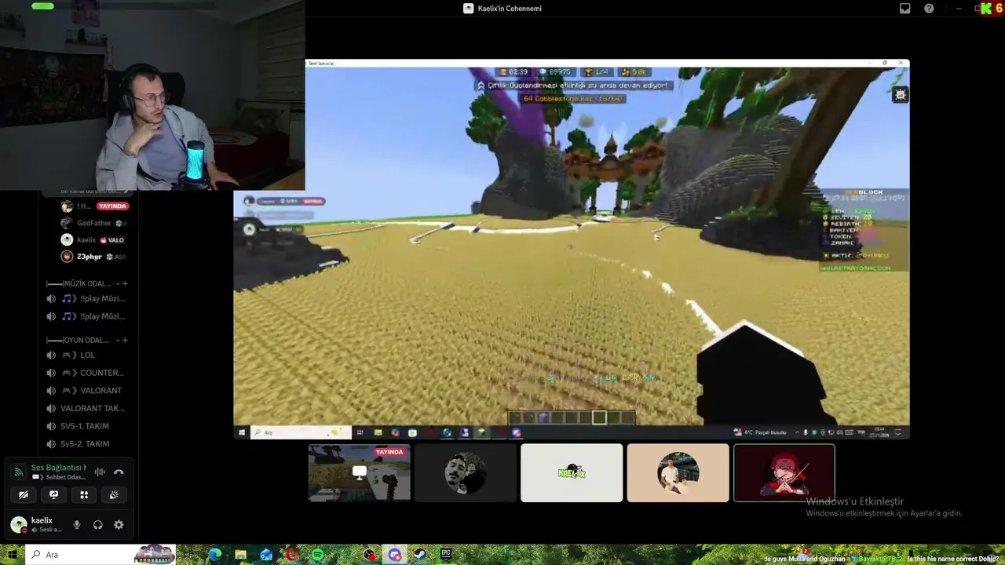Select the dark participant tile with mustached avatar
The height and width of the screenshot is (565, 1005).
point(466,472)
